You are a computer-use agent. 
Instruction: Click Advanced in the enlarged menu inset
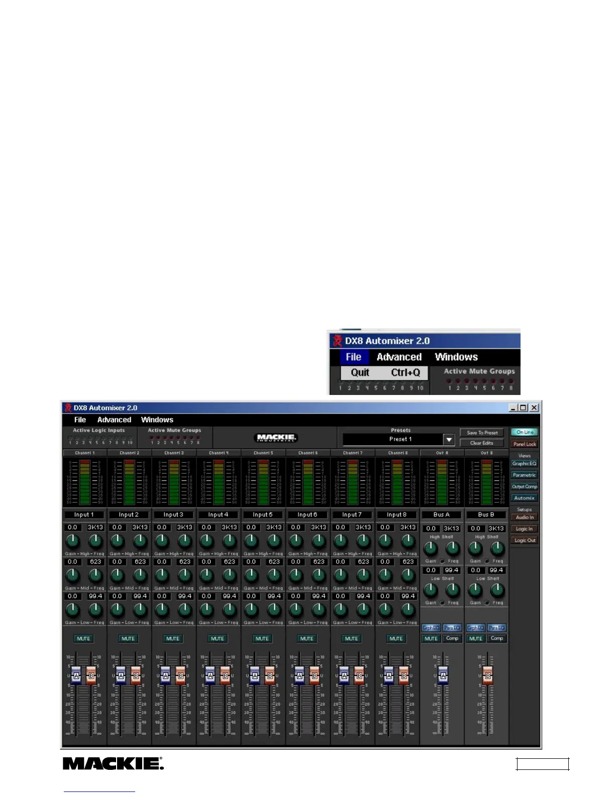pyautogui.click(x=399, y=357)
